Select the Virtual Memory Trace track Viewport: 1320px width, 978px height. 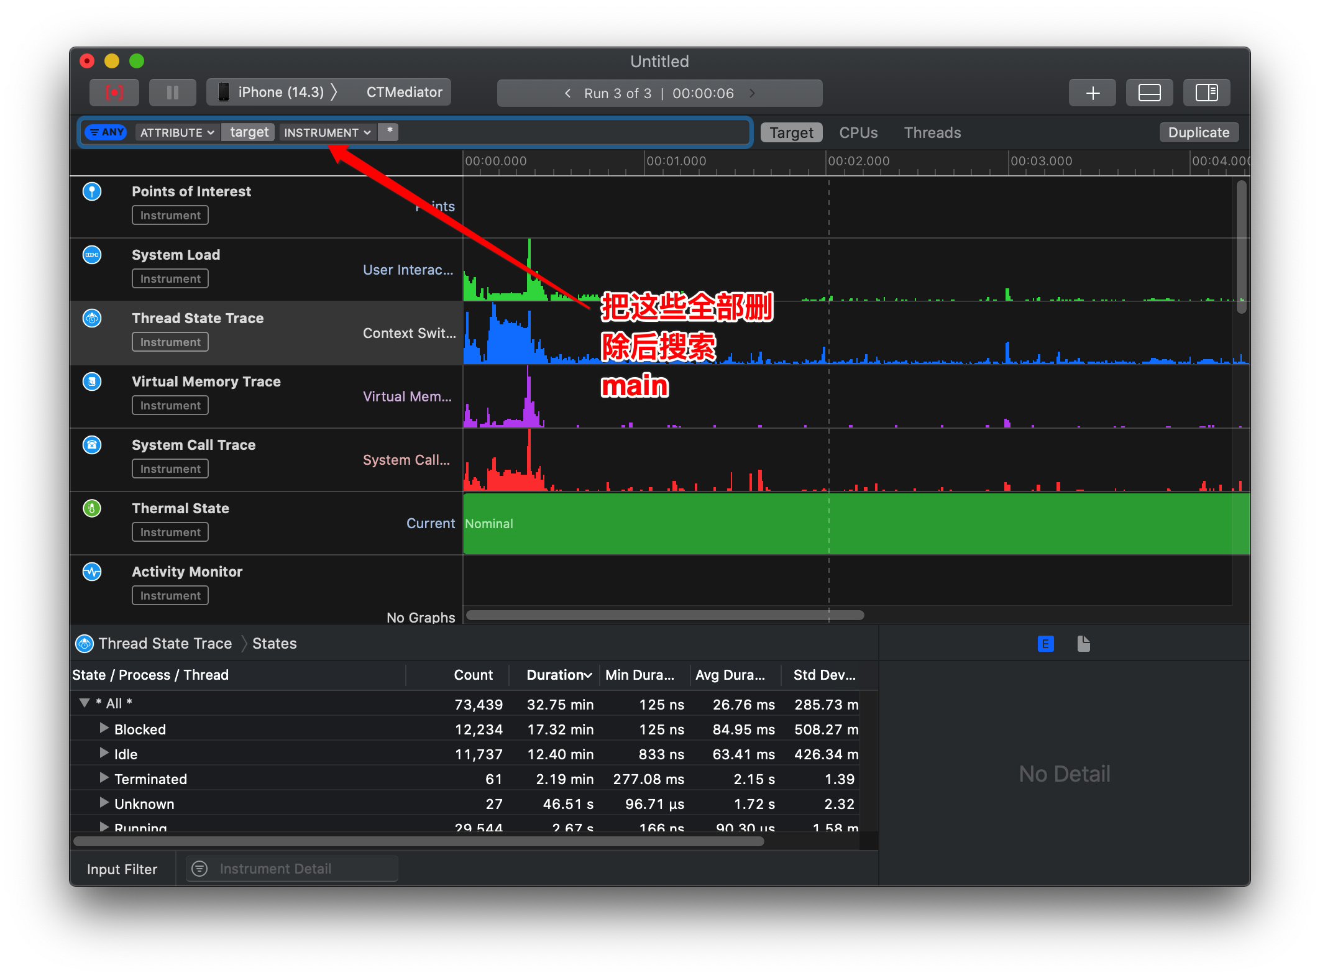click(x=266, y=397)
